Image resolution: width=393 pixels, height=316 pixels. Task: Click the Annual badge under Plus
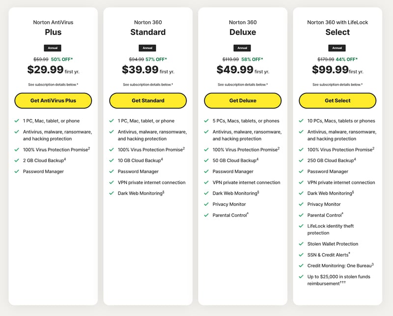click(x=53, y=48)
